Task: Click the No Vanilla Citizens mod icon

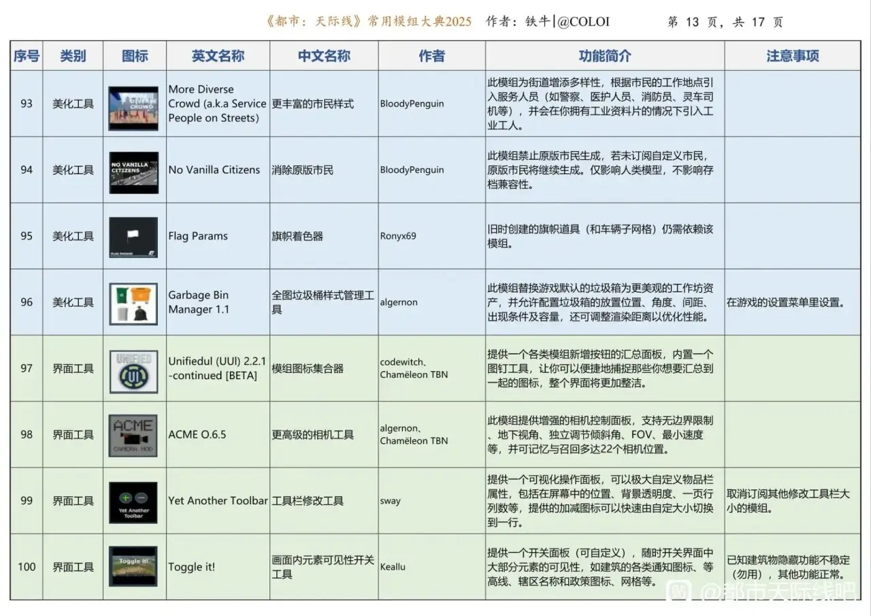Action: click(x=133, y=170)
